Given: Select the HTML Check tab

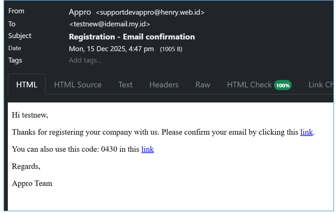Looking at the screenshot, I should 249,85.
